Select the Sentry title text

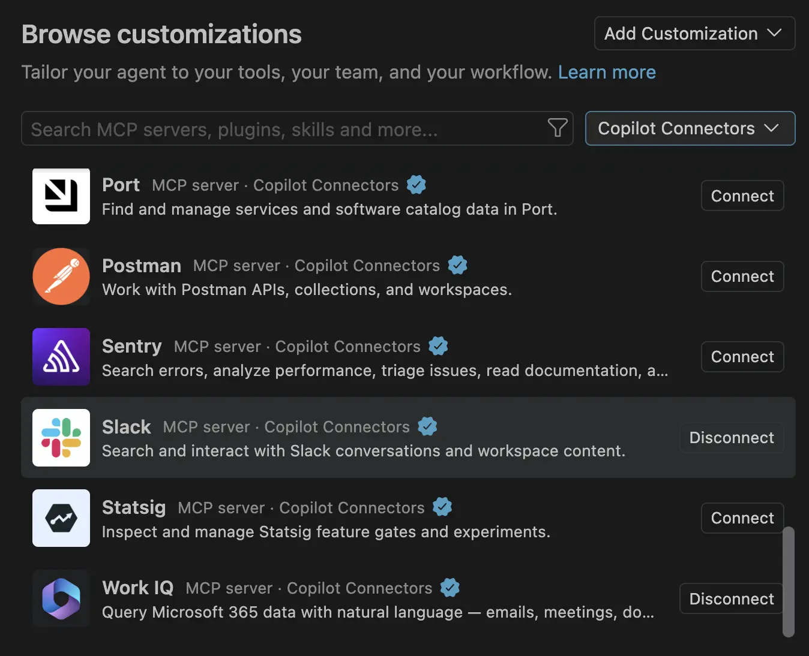coord(132,347)
